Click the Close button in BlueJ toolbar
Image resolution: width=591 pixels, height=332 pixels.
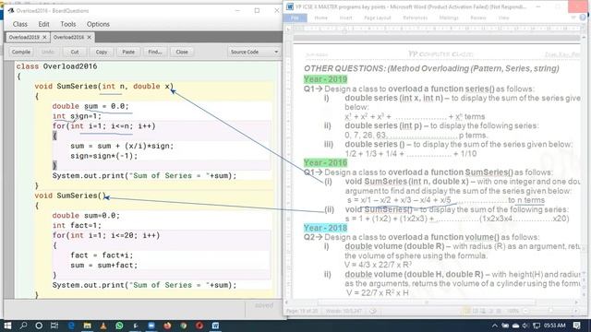[x=182, y=52]
